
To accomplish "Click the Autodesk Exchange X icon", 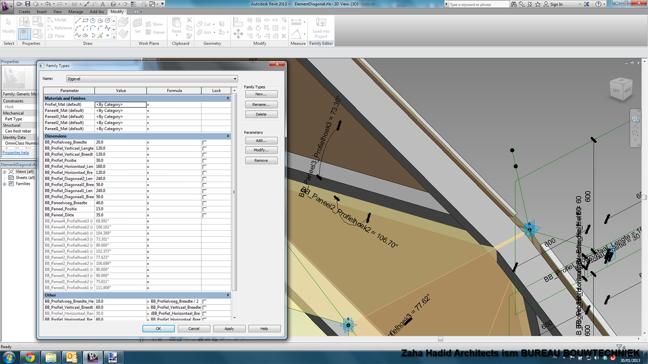I will [586, 4].
